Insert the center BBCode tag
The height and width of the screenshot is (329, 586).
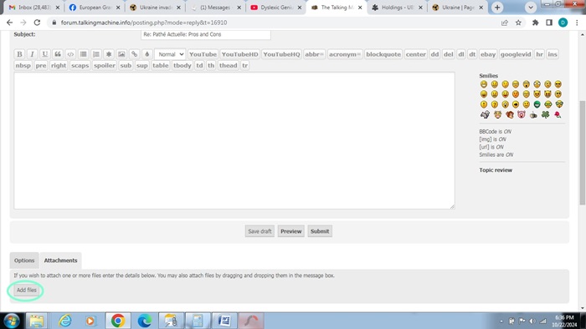(x=415, y=54)
